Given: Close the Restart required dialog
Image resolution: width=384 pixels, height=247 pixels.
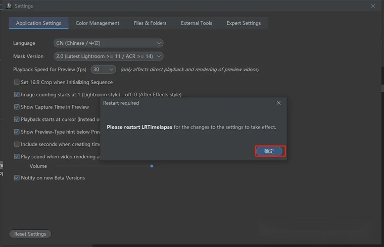Looking at the screenshot, I should click(278, 103).
